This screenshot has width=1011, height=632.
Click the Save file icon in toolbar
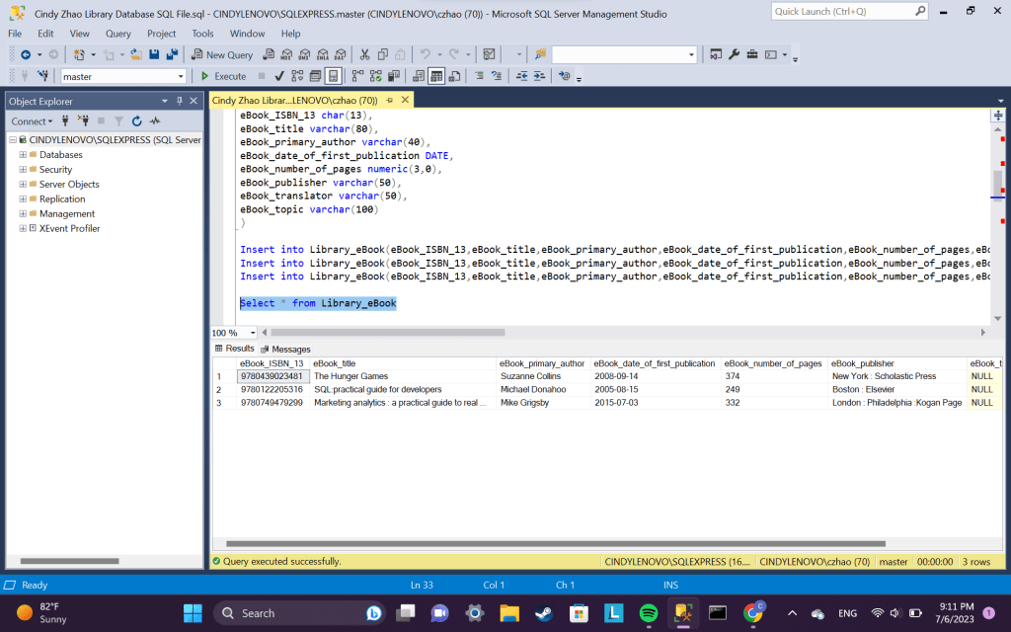154,54
